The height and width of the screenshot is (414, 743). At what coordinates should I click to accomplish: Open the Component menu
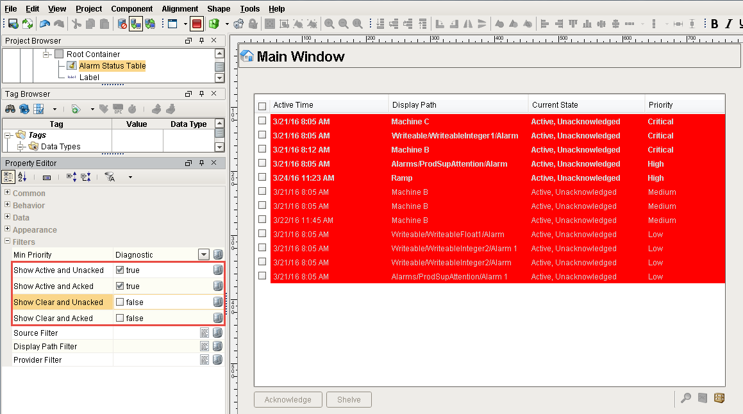tap(131, 8)
